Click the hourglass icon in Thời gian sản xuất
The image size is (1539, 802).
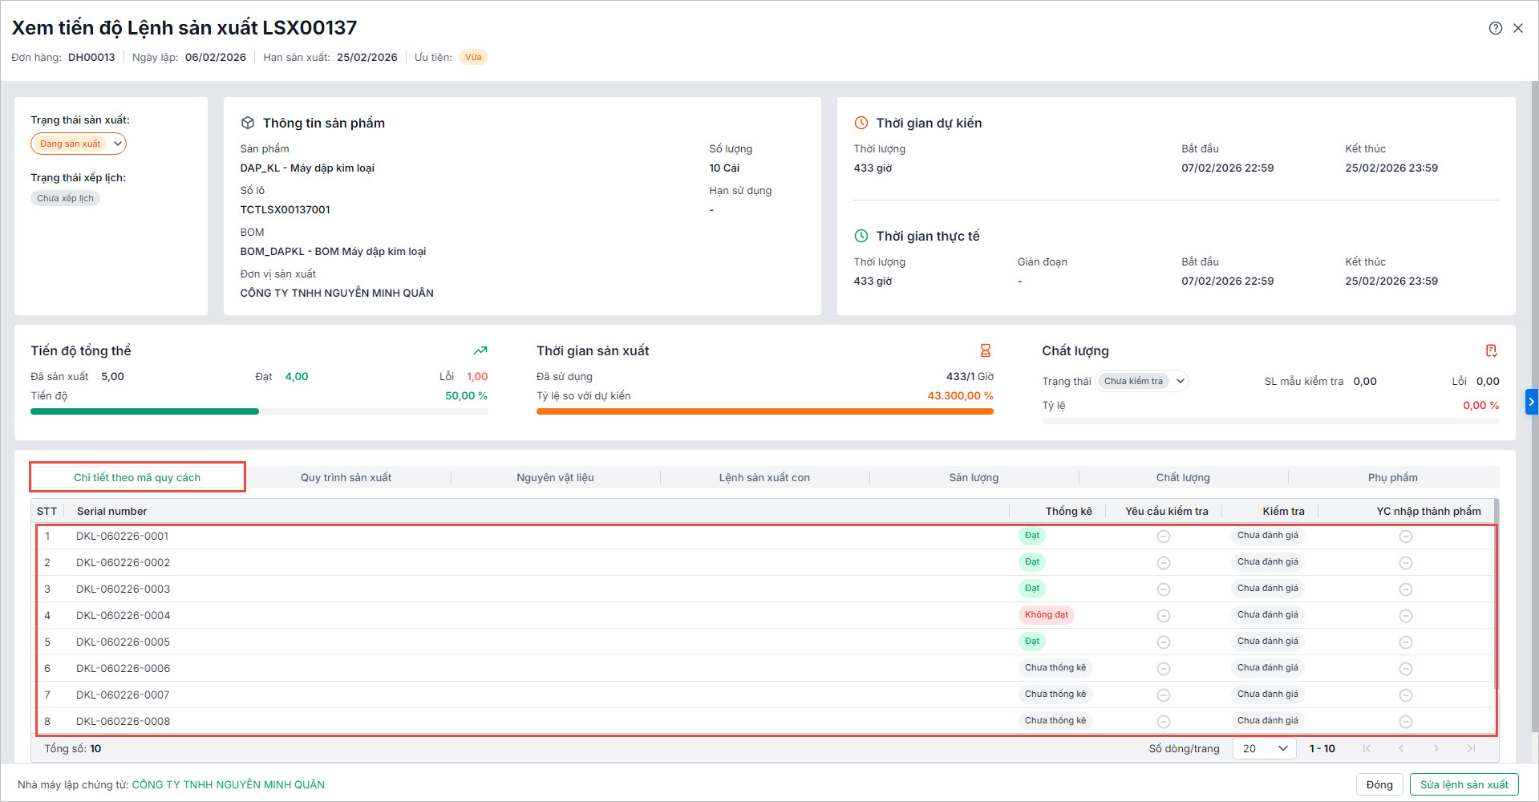click(985, 350)
